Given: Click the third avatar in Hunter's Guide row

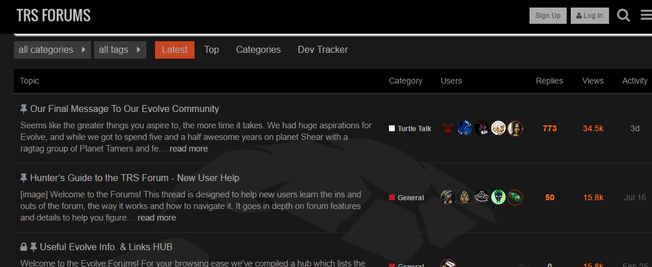Looking at the screenshot, I should pyautogui.click(x=481, y=197).
